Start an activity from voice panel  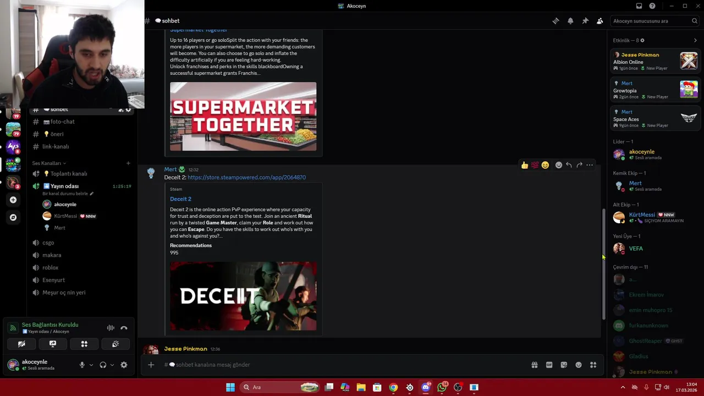[x=84, y=344]
